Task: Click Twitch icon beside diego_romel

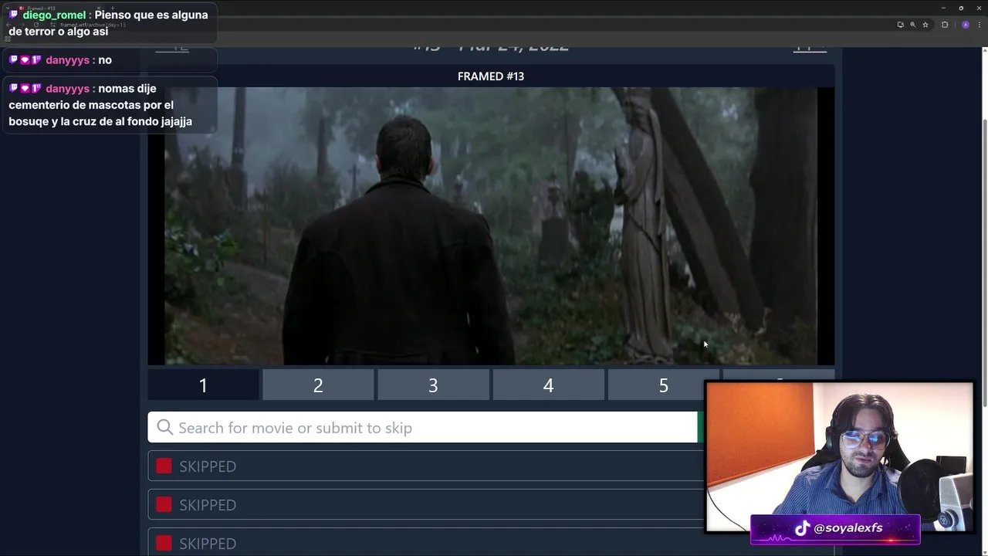Action: 14,15
